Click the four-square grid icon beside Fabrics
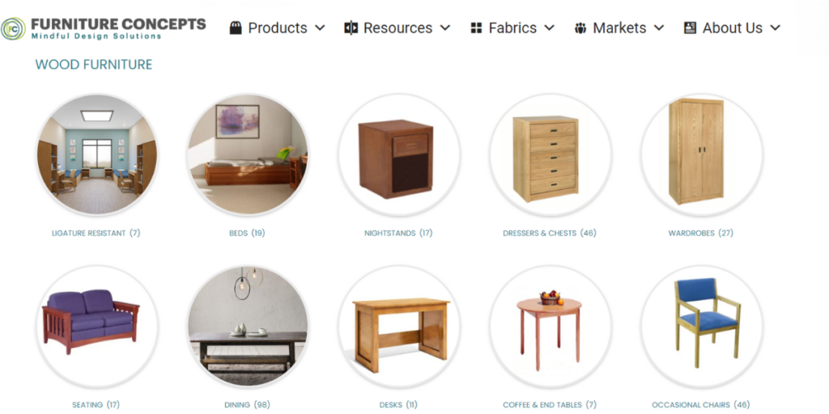This screenshot has height=414, width=829. pyautogui.click(x=476, y=28)
